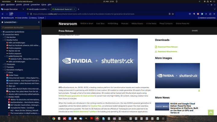This screenshot has height=122, width=217.
Task: Click the browser back arrow
Action: click(x=3, y=14)
